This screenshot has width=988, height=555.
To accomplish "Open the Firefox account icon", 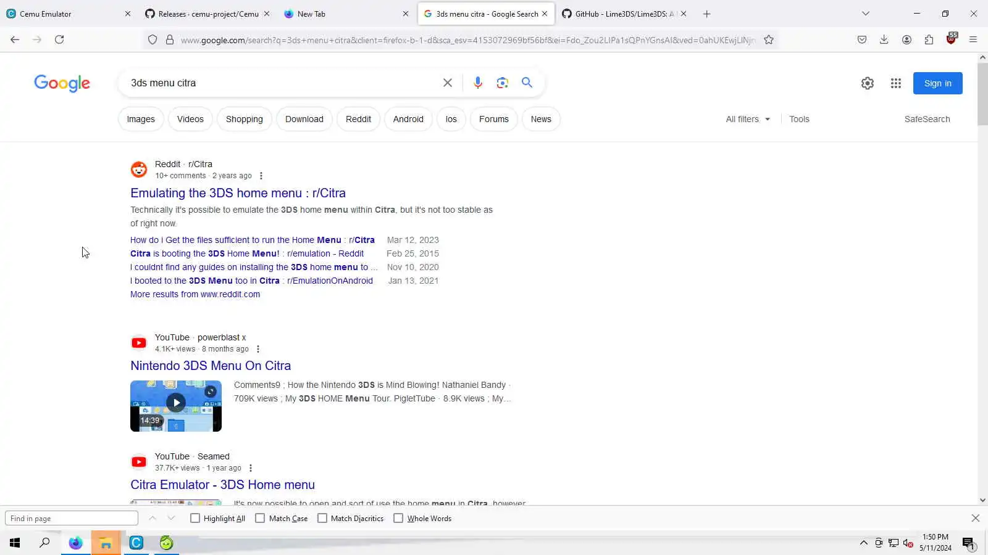I will (906, 39).
